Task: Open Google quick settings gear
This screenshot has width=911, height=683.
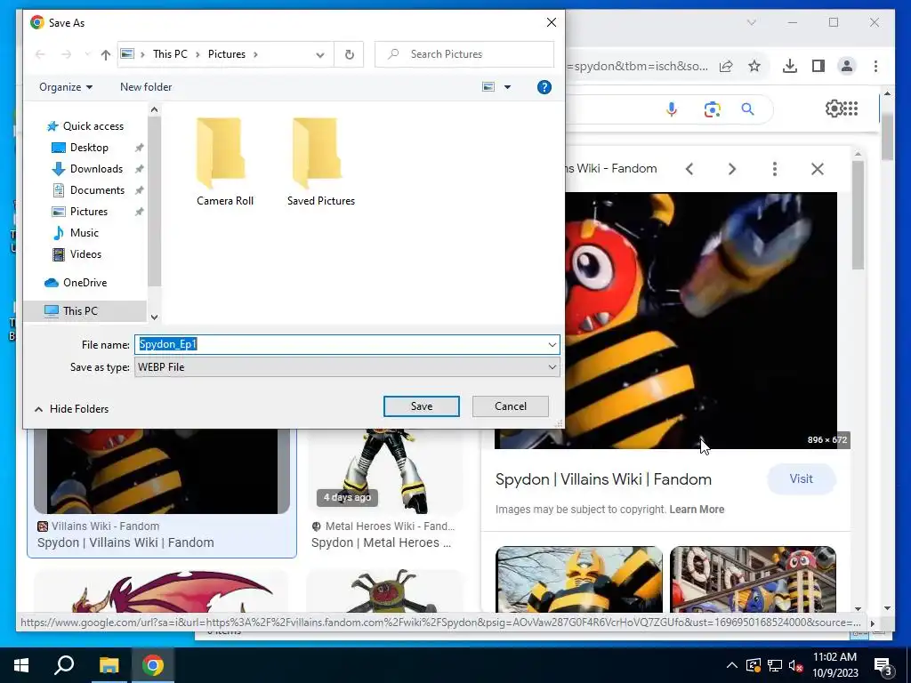Action: 834,108
